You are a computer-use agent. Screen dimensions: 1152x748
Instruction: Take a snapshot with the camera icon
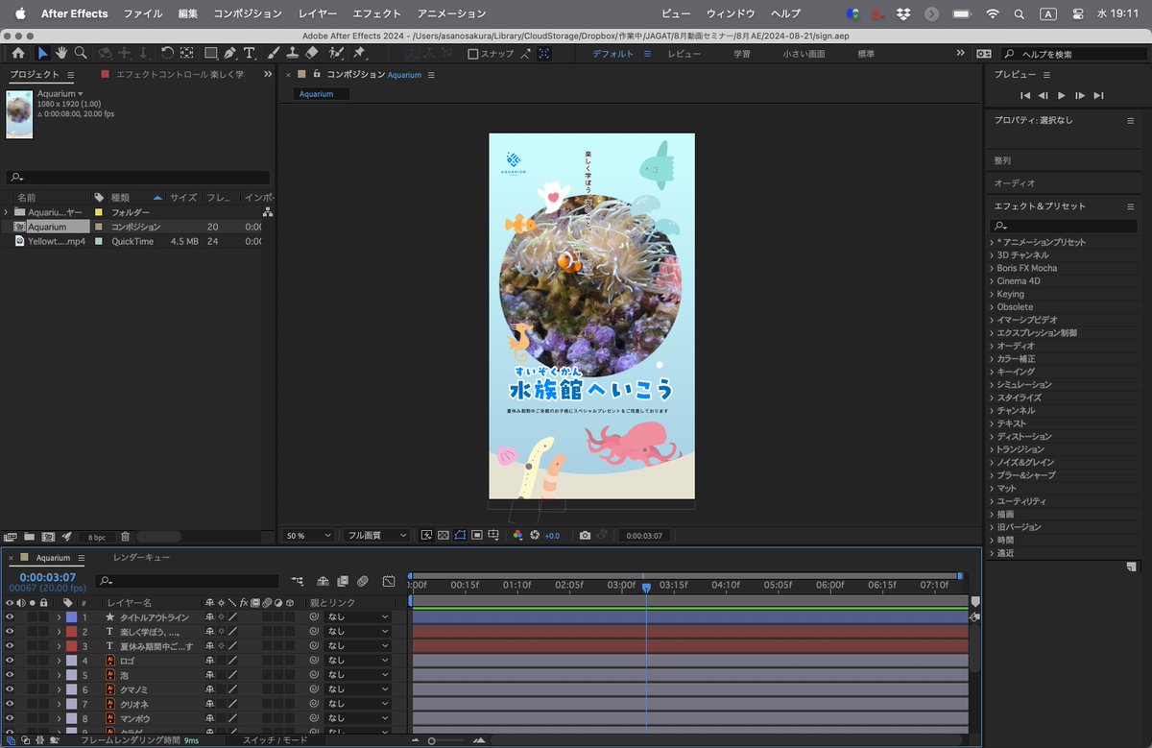(585, 535)
